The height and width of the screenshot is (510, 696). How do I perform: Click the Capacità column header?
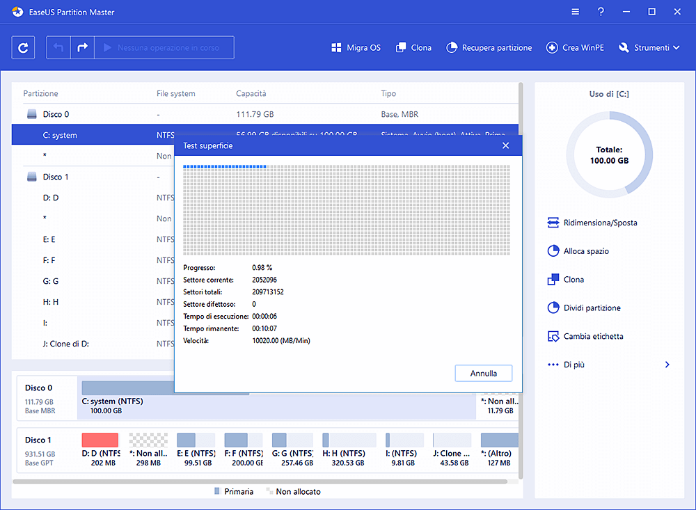251,93
